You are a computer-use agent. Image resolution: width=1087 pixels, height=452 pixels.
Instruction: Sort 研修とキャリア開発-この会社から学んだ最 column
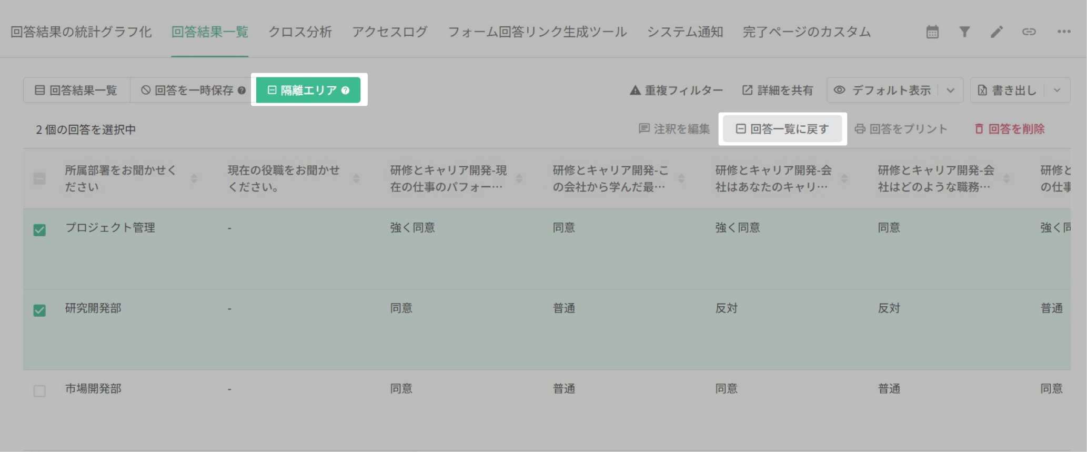coord(681,178)
